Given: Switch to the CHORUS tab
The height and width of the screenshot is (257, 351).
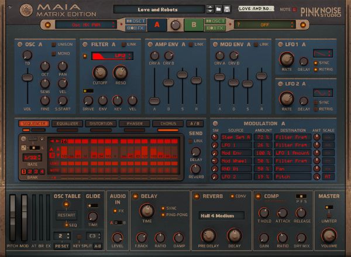Looking at the screenshot, I should [x=168, y=124].
